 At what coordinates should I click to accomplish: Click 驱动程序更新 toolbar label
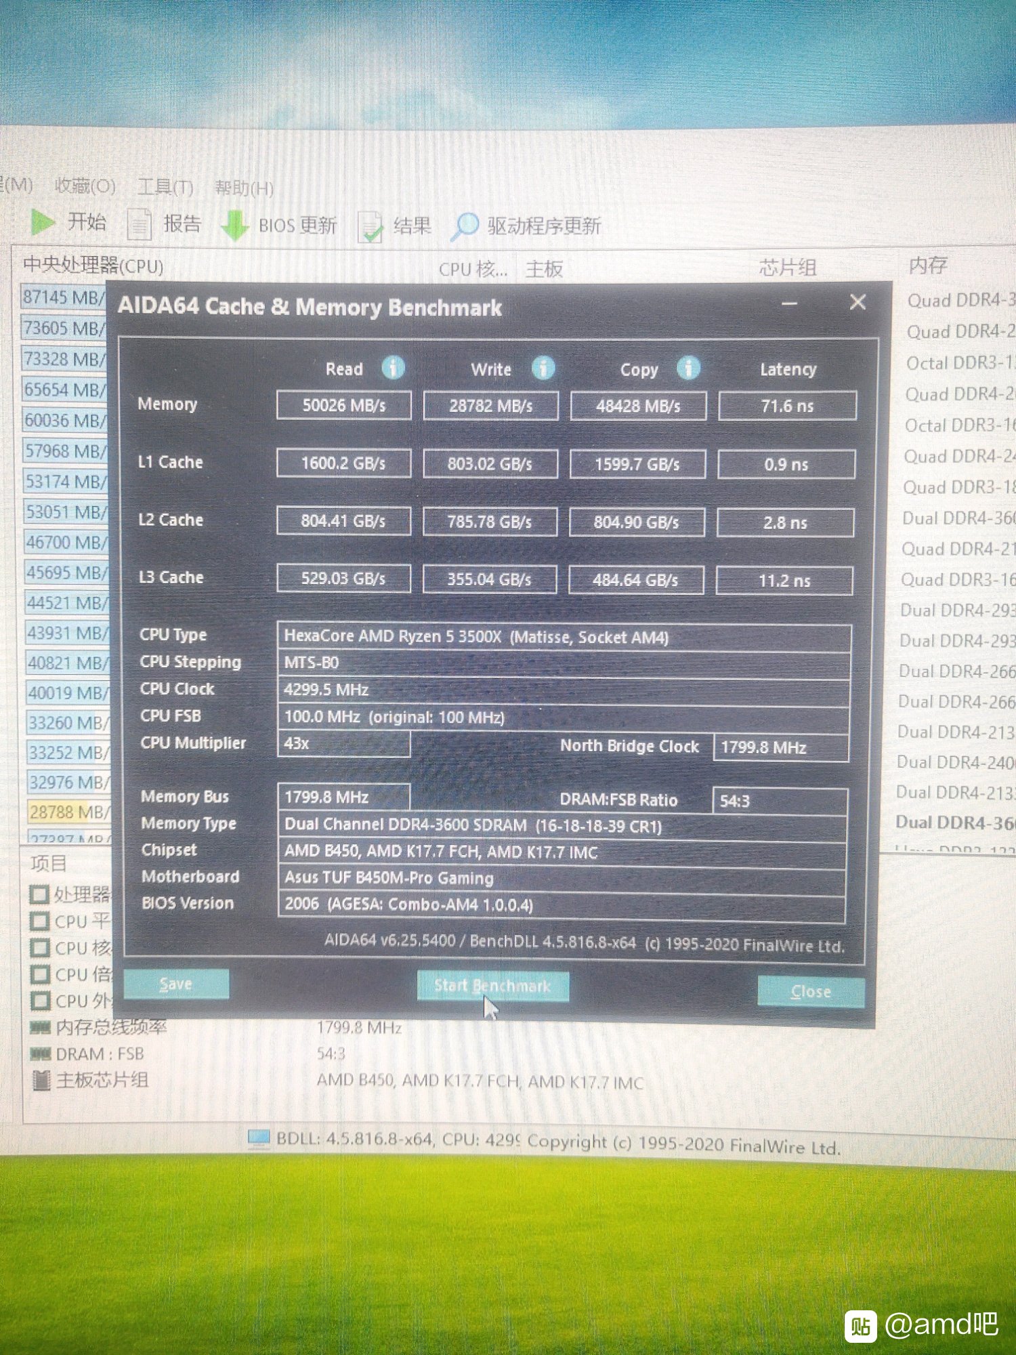coord(544,226)
